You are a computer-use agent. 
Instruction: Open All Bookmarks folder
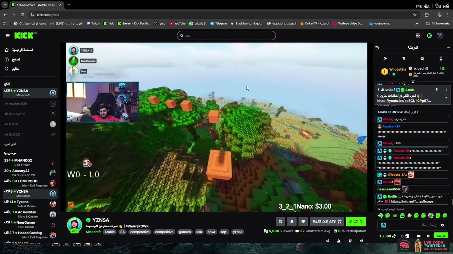[437, 24]
